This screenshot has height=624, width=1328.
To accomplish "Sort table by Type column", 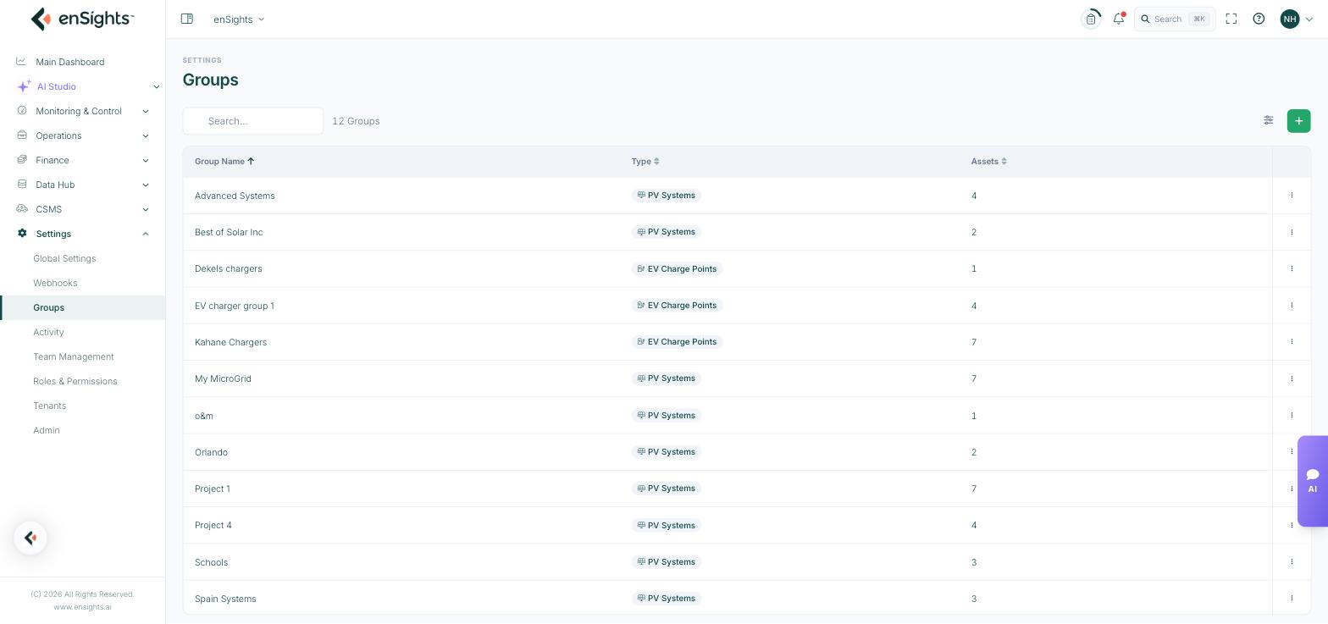I will 645,161.
